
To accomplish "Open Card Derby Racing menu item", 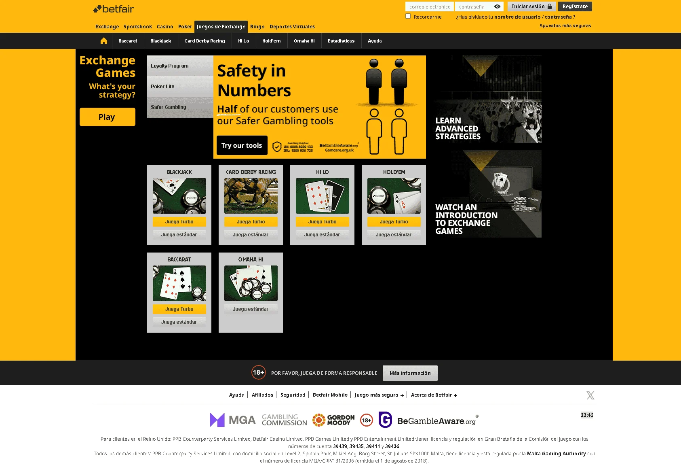I will (205, 41).
